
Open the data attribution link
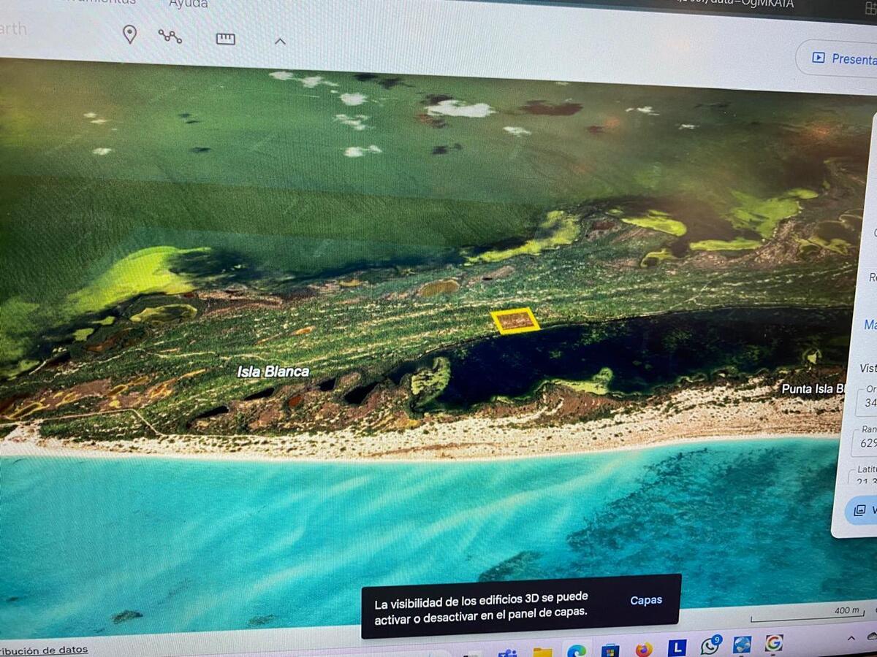point(45,649)
